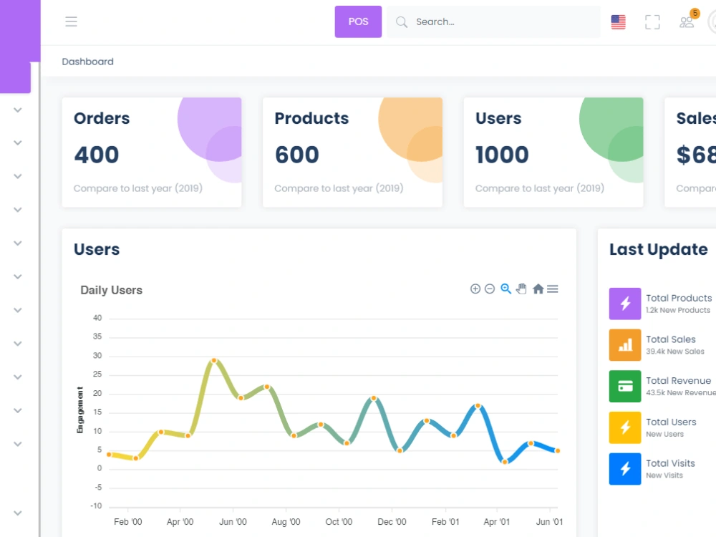This screenshot has width=716, height=537.
Task: Click the 'Last Update' panel heading
Action: pyautogui.click(x=659, y=249)
